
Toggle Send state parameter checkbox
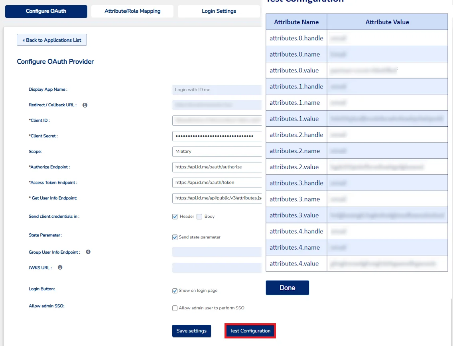point(175,237)
